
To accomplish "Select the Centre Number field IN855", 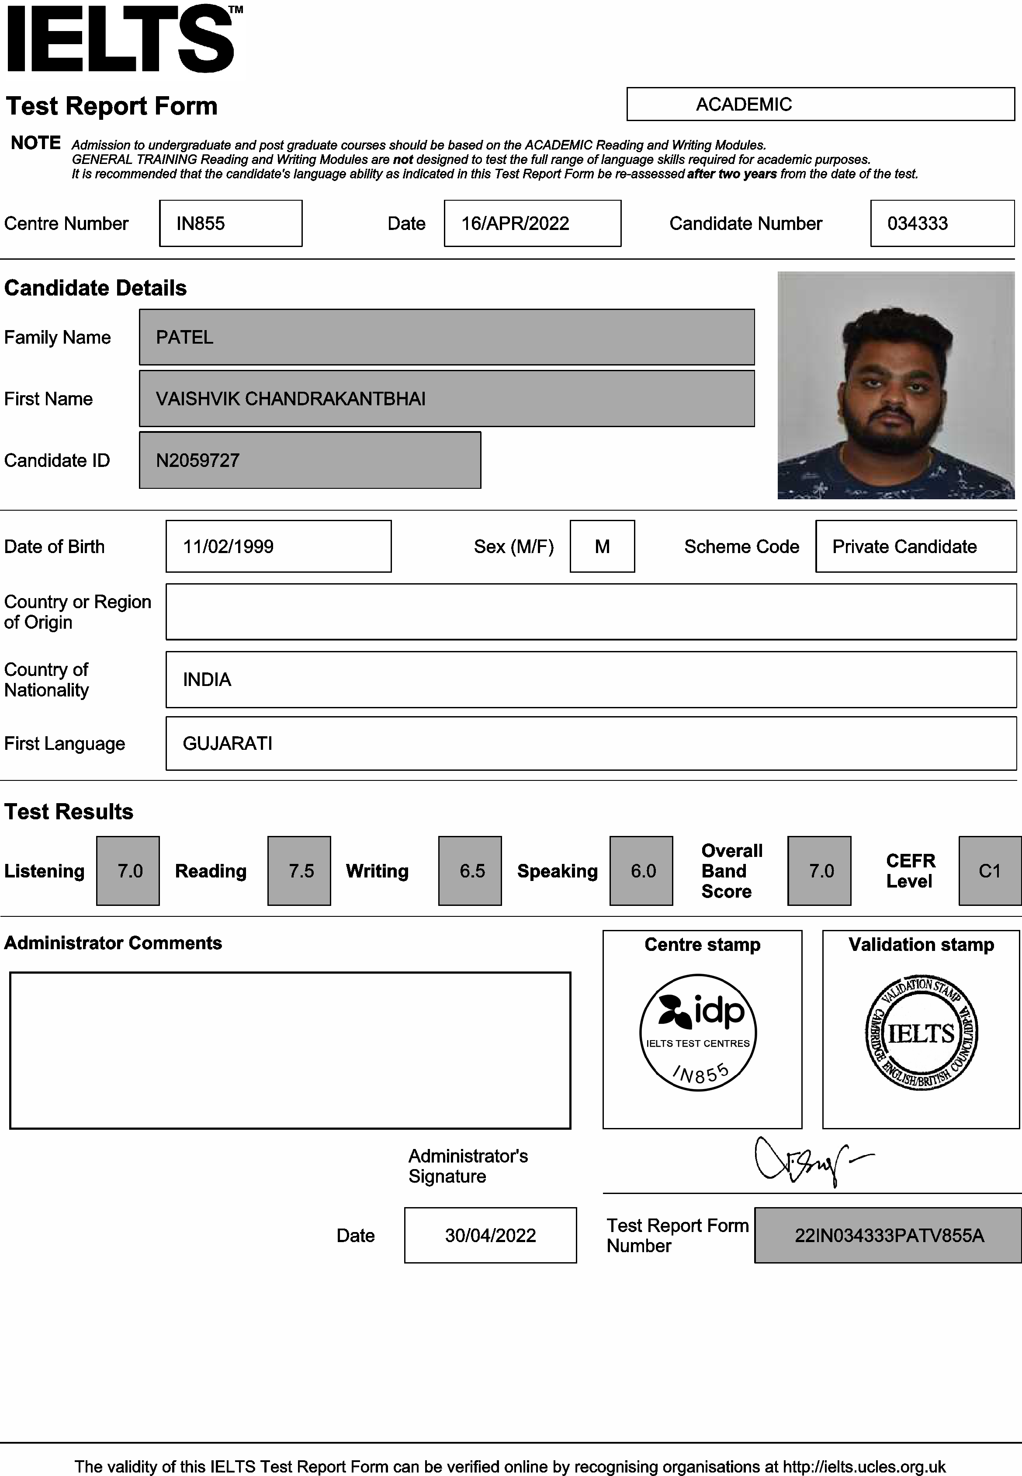I will coord(231,223).
